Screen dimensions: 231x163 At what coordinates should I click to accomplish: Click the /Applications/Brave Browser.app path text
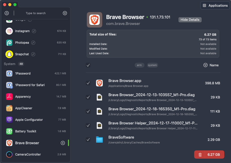pyautogui.click(x=128, y=86)
